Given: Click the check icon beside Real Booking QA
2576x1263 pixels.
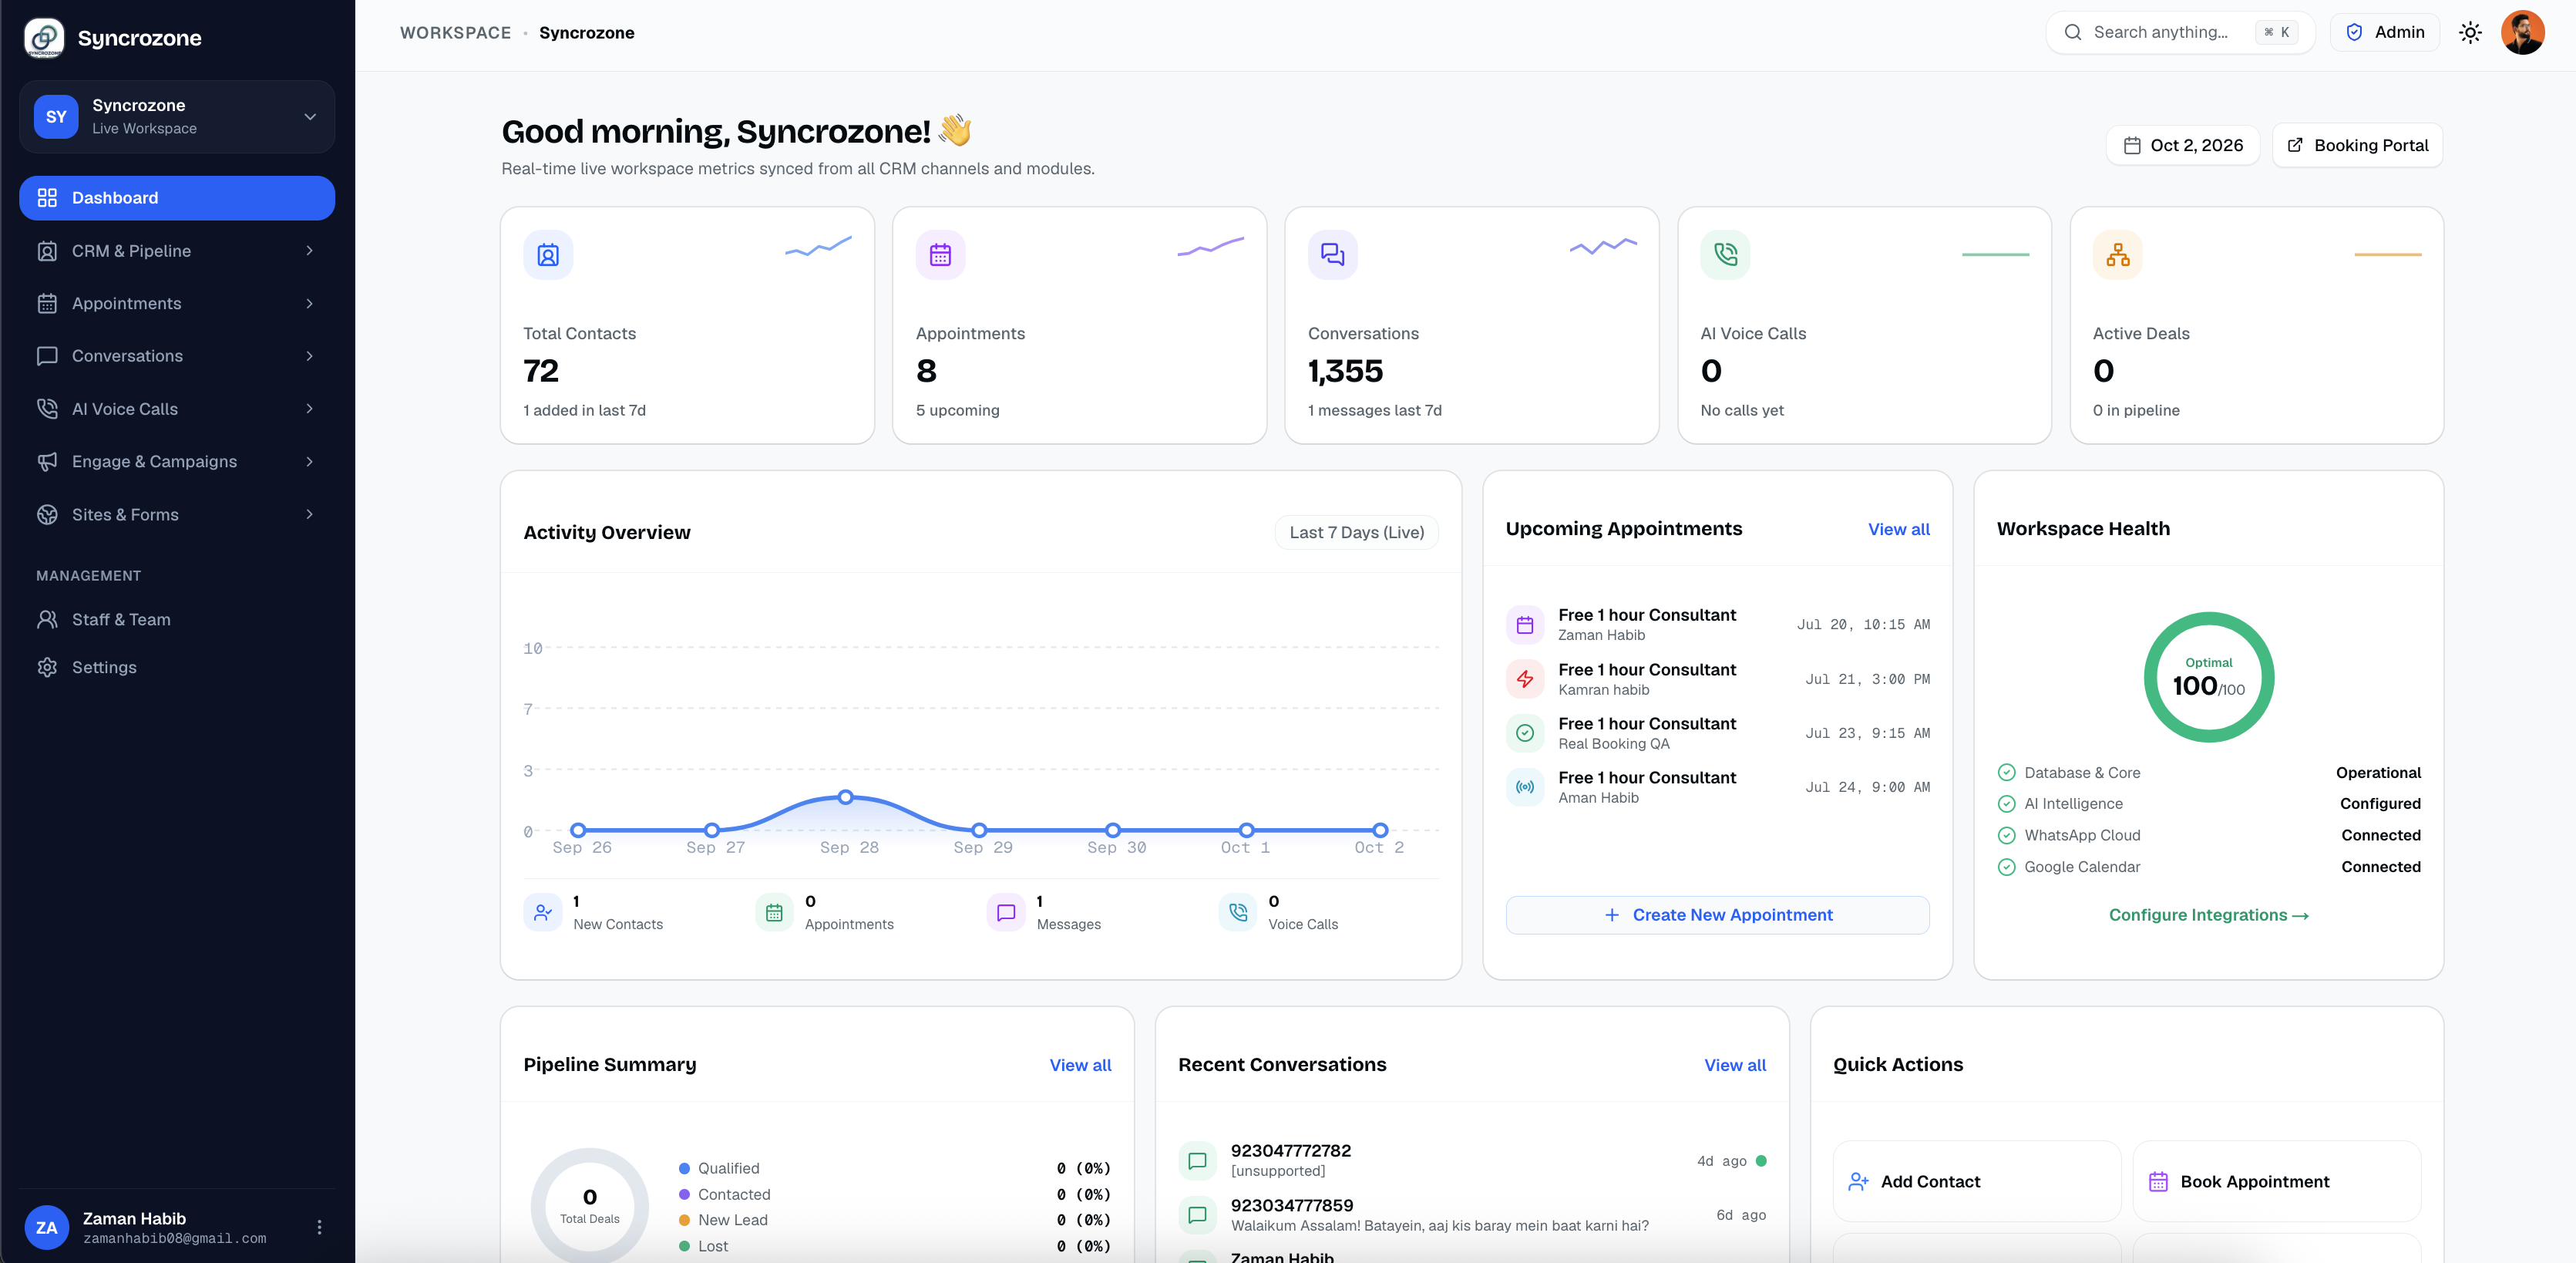Looking at the screenshot, I should pyautogui.click(x=1525, y=733).
